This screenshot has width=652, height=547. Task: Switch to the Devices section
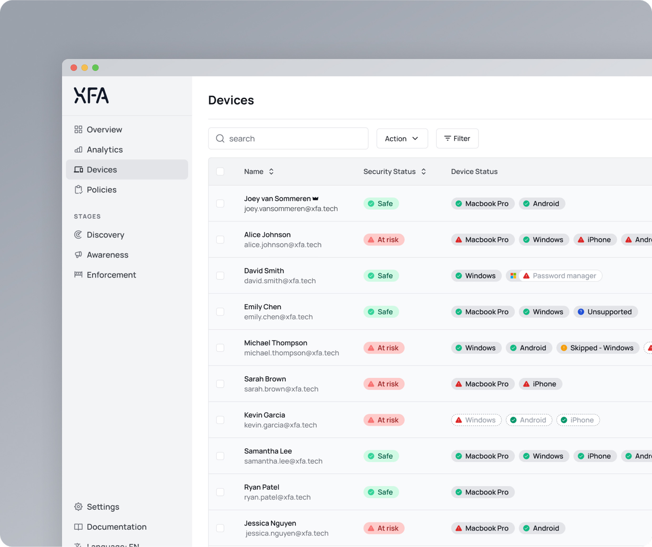[102, 170]
